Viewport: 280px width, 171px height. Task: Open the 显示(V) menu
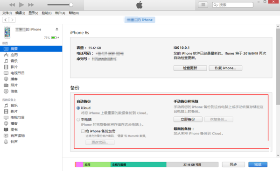(x=34, y=13)
